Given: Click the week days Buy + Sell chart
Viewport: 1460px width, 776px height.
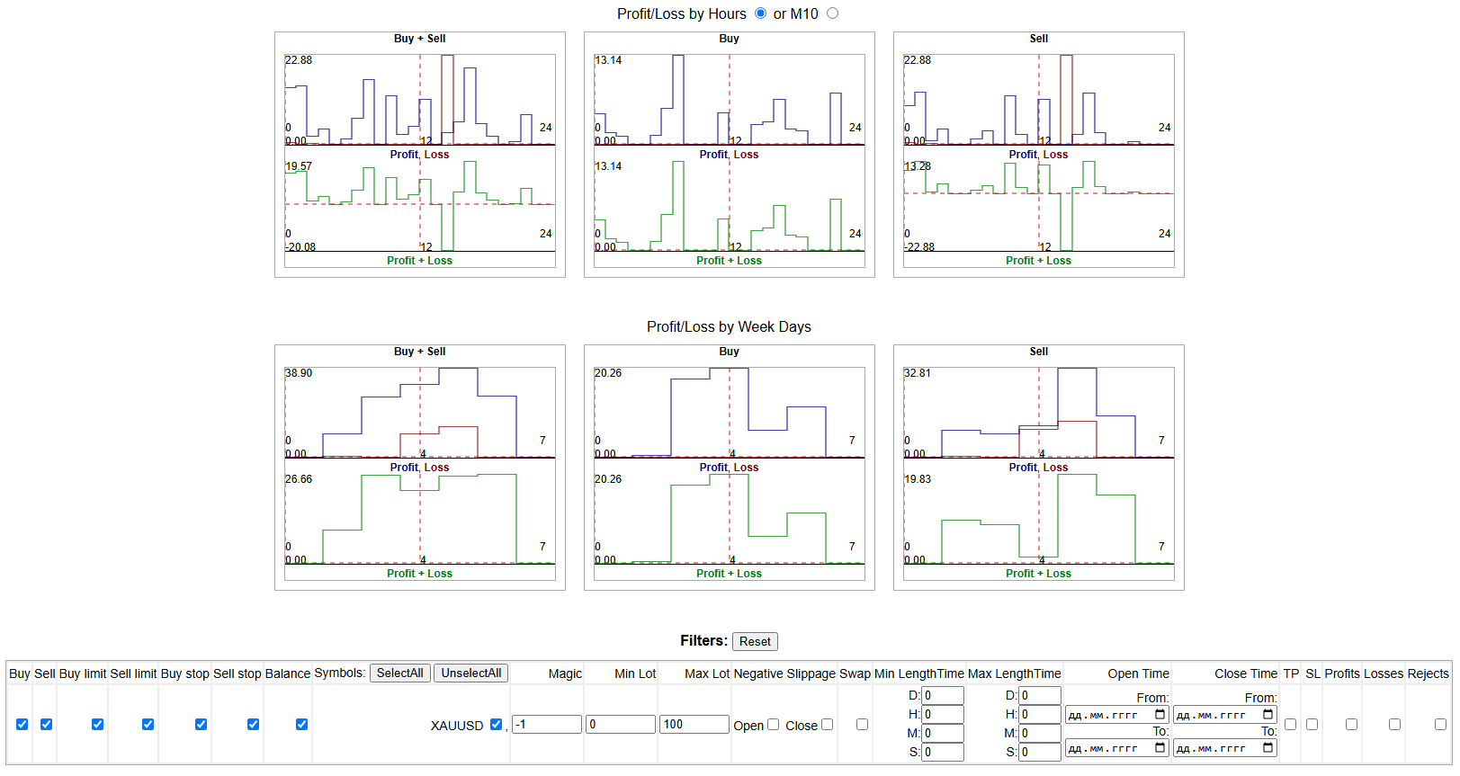Looking at the screenshot, I should pyautogui.click(x=420, y=468).
